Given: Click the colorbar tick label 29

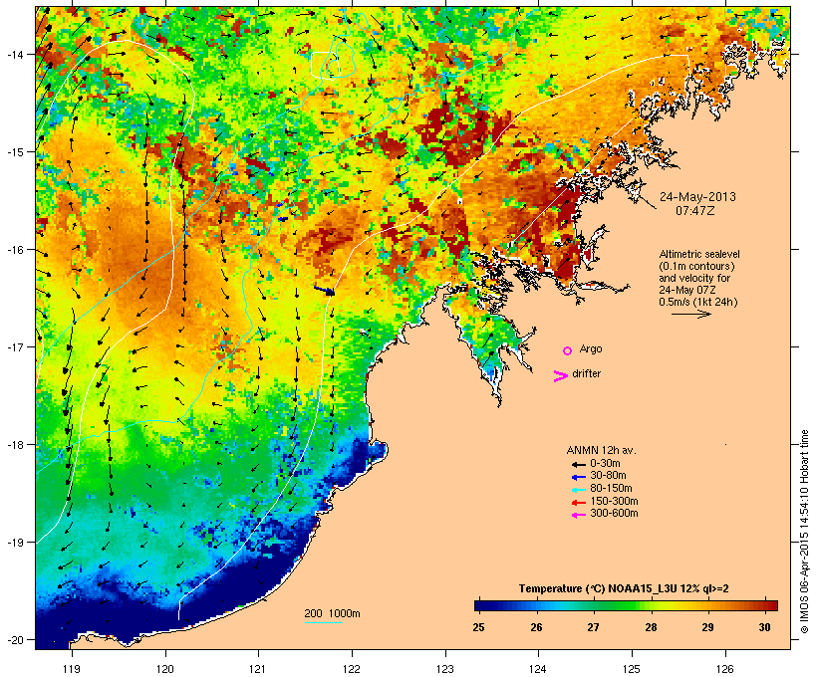Looking at the screenshot, I should click(707, 627).
